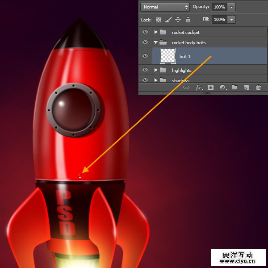Hide the rocket body bolts group
268x268 pixels.
pos(145,42)
